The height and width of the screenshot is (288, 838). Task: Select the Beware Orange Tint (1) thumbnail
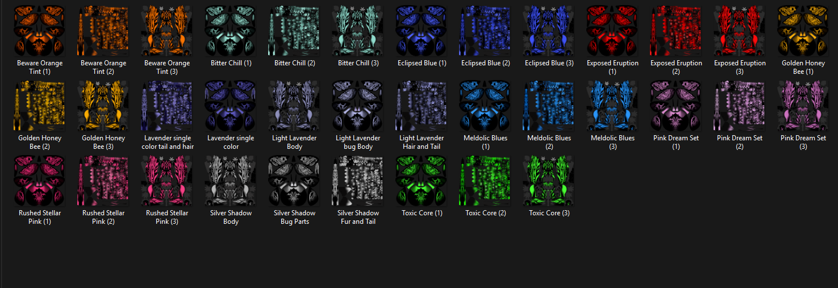[40, 31]
